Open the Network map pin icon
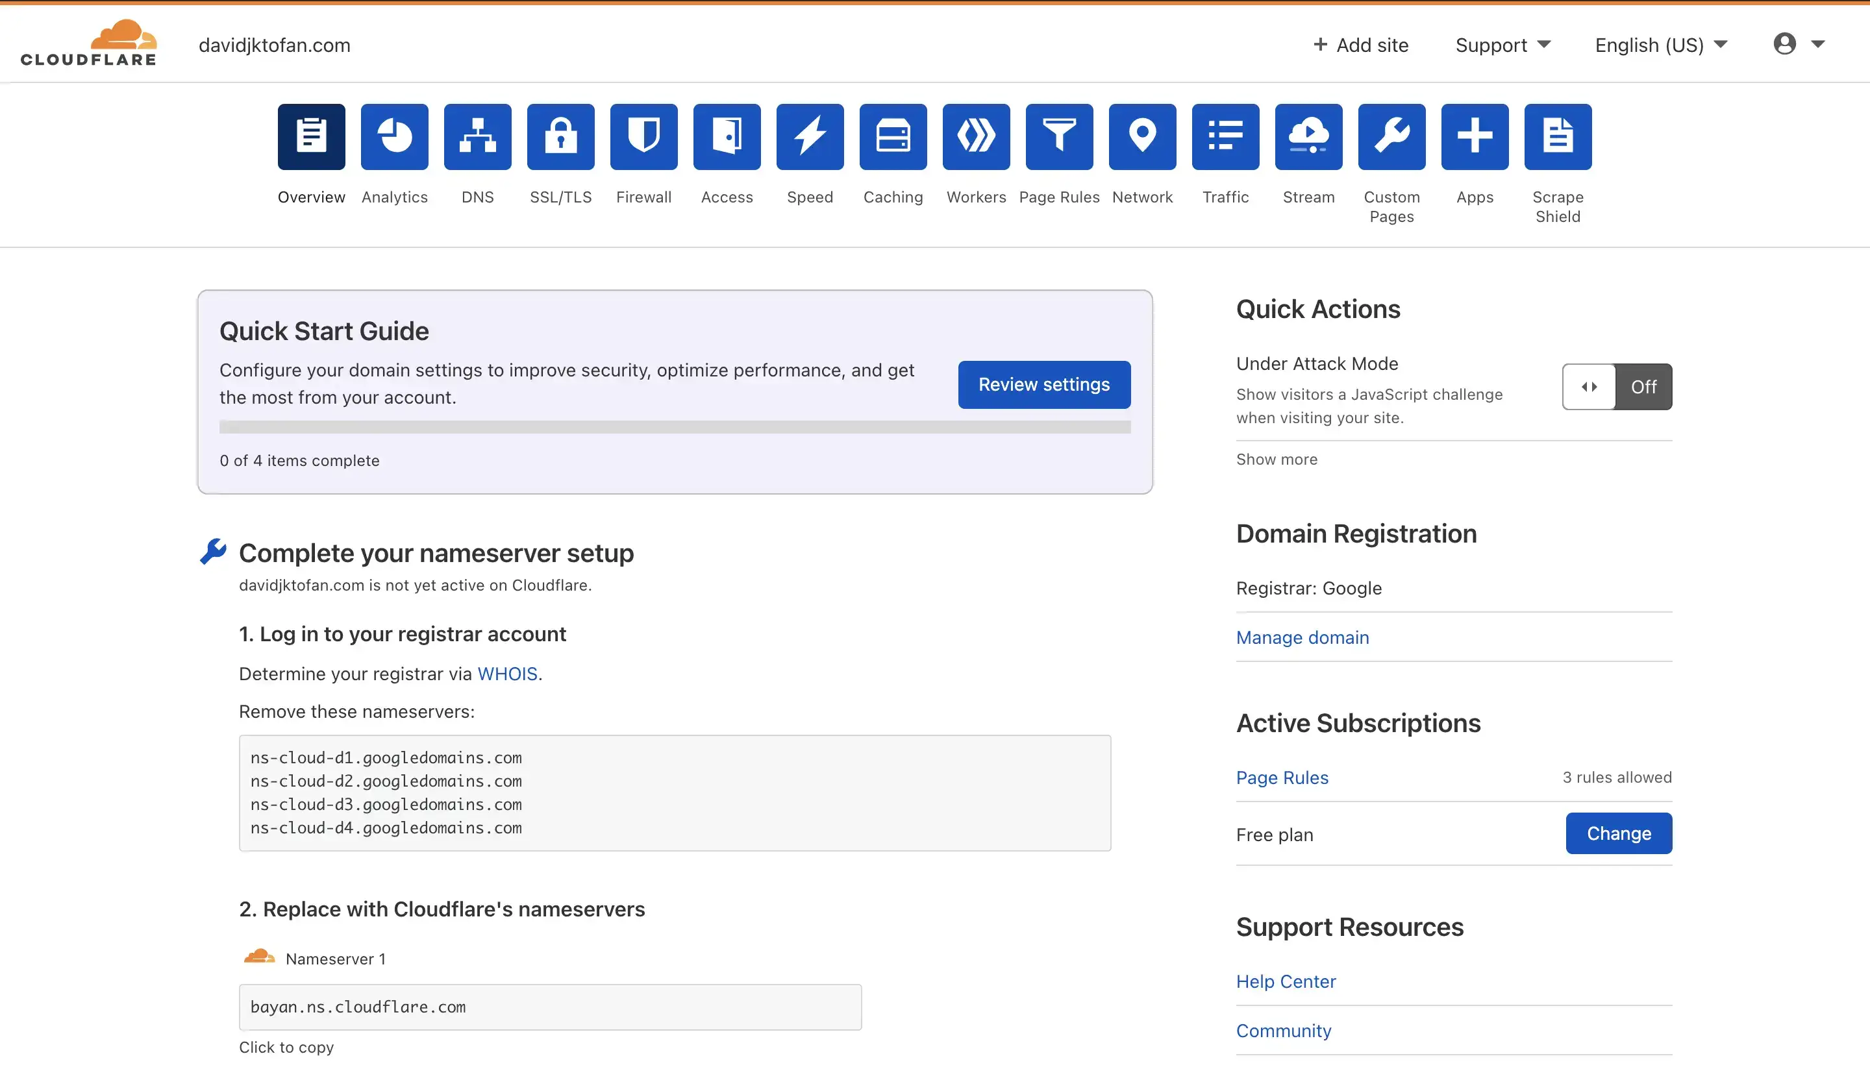This screenshot has width=1870, height=1067. [x=1142, y=137]
